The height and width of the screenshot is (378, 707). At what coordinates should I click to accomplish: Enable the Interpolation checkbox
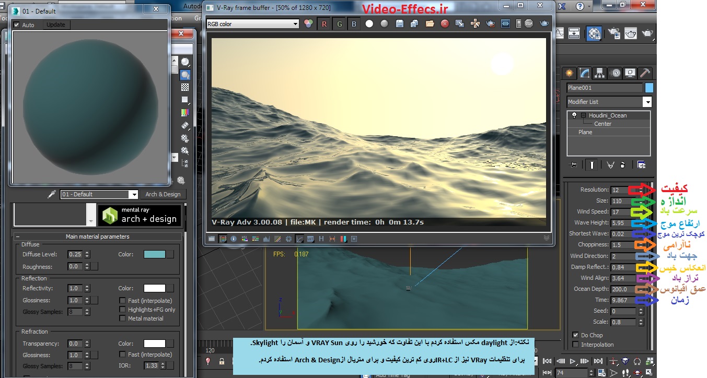coord(576,345)
